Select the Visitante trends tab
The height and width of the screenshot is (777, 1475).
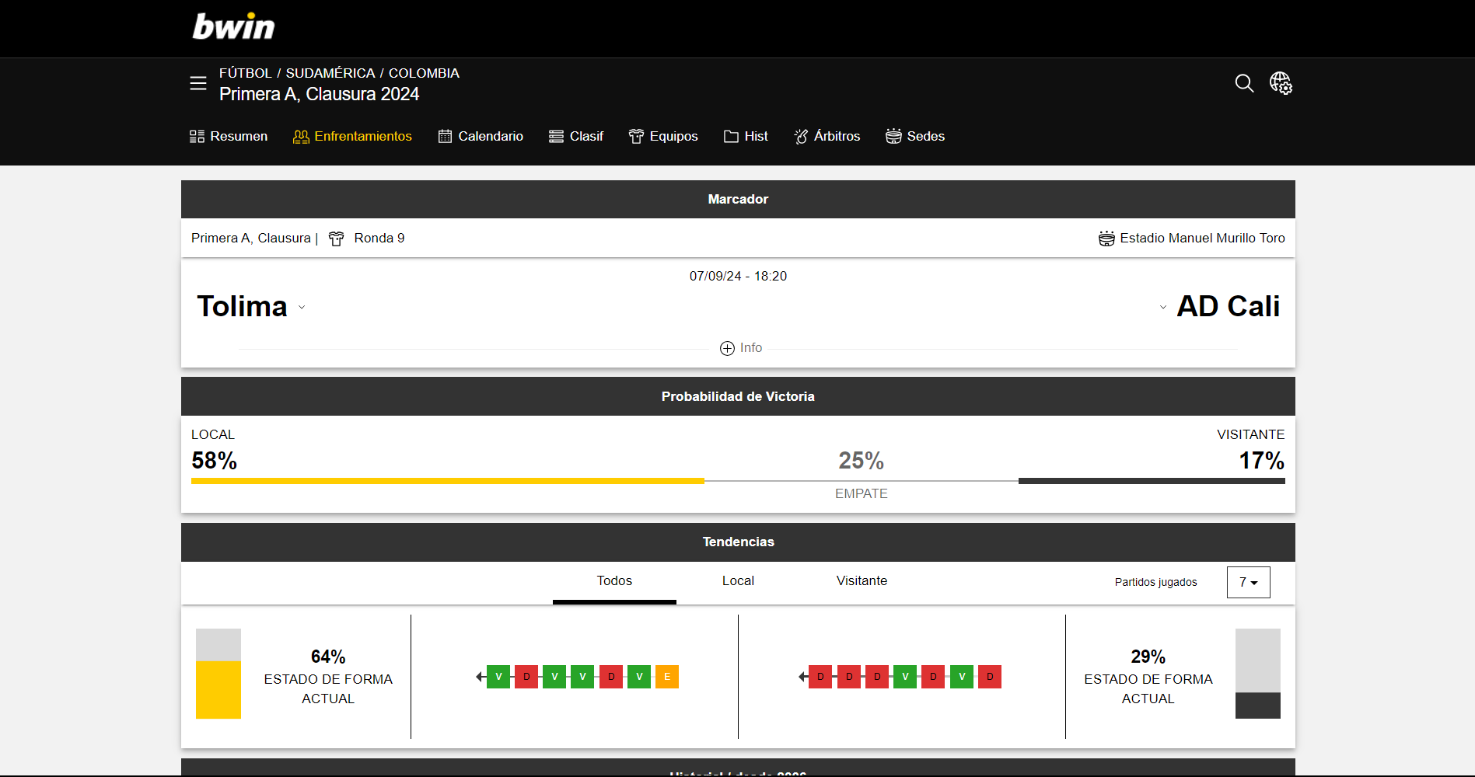pos(862,581)
